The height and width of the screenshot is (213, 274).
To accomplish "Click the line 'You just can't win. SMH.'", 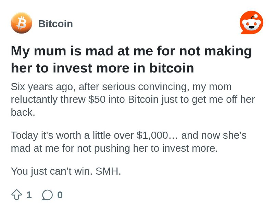I will [x=66, y=171].
